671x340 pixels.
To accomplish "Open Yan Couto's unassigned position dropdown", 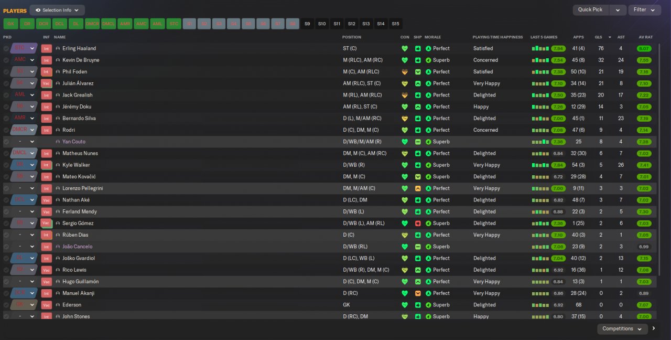I will pos(24,142).
